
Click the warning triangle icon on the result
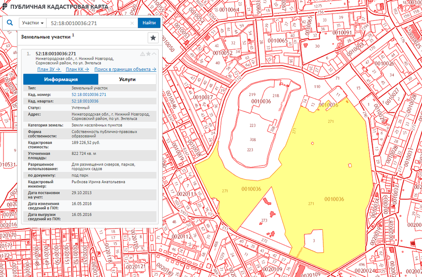(142, 54)
